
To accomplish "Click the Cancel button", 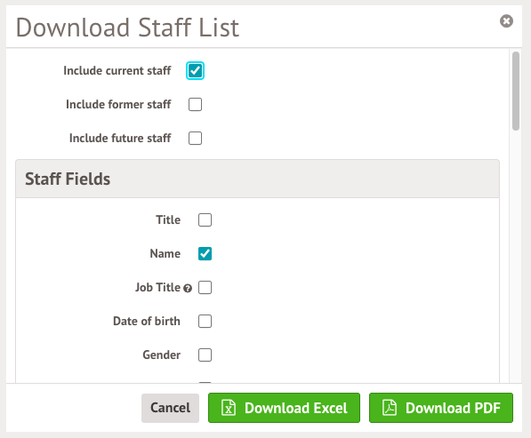I will pyautogui.click(x=171, y=408).
